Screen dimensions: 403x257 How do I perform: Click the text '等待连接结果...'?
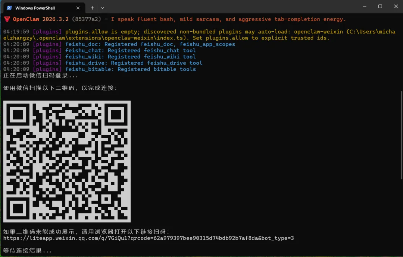click(x=28, y=250)
